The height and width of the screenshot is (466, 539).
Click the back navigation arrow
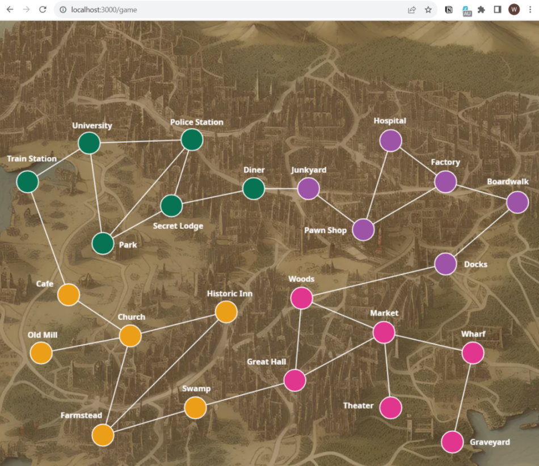(10, 10)
